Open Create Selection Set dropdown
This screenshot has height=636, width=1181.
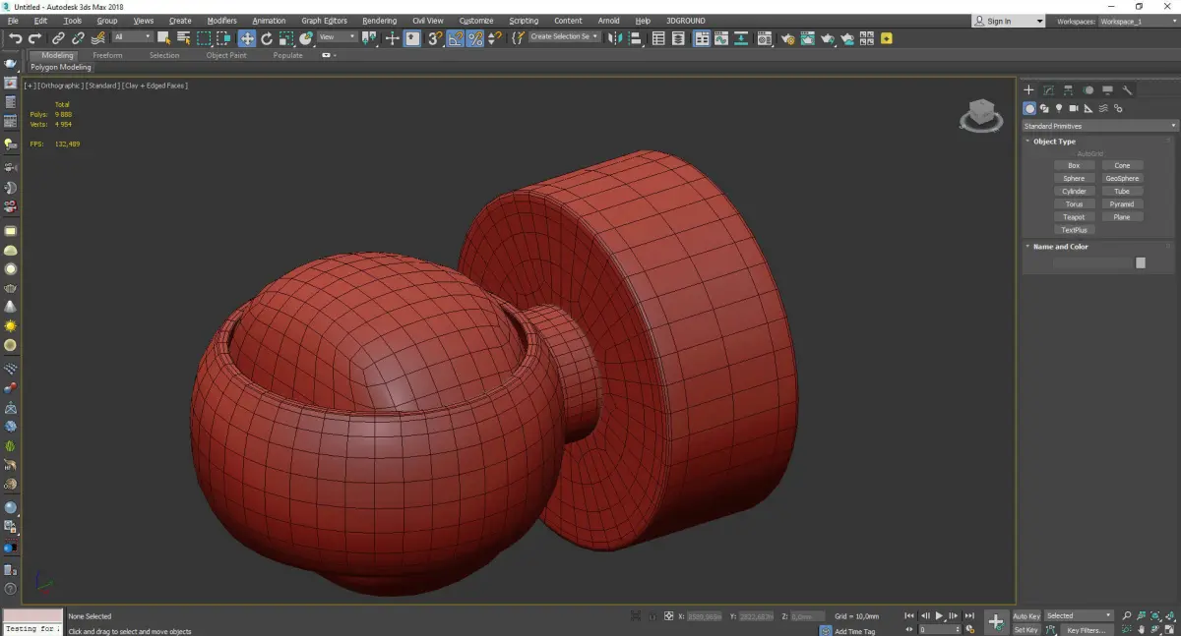(565, 36)
